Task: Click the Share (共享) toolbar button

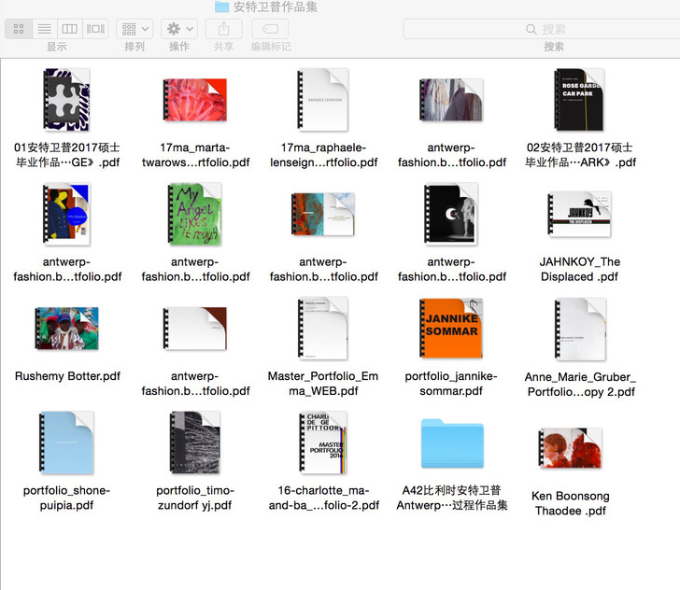Action: point(224,29)
